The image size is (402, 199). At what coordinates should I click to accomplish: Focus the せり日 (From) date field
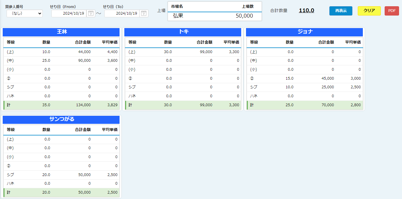(69, 13)
